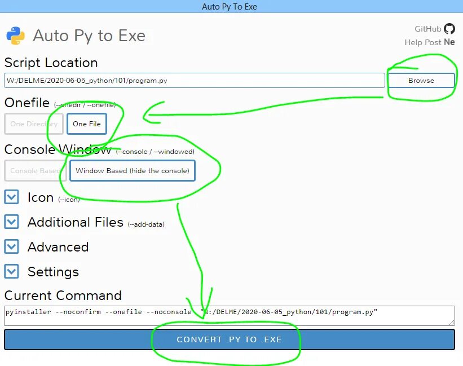Click the Auto Py to Exe heading
Screen dimensions: 463x366
pos(89,36)
